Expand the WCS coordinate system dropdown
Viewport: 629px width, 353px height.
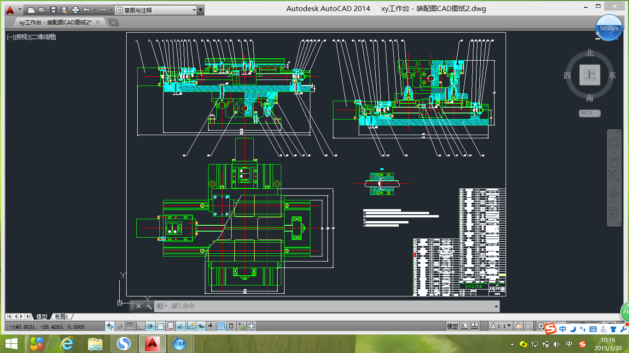tap(590, 113)
